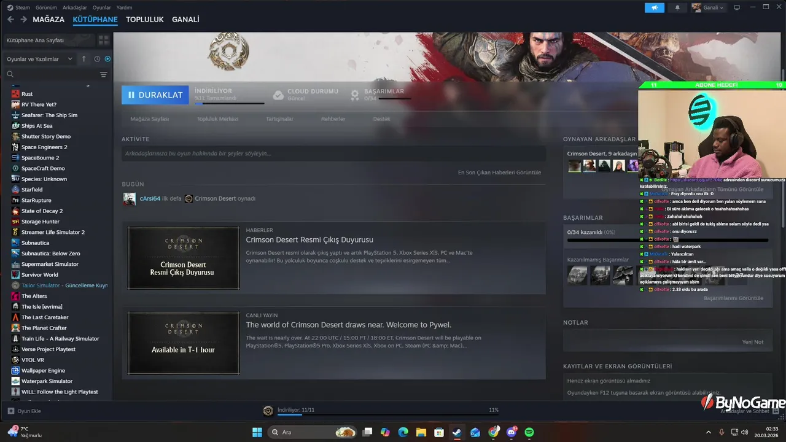Open the GANALİ profile tab
This screenshot has height=442, width=786.
coord(185,20)
